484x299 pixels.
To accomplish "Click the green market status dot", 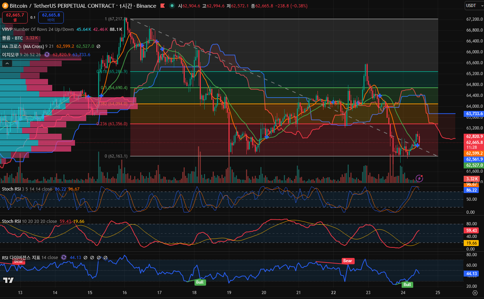I will click(172, 6).
